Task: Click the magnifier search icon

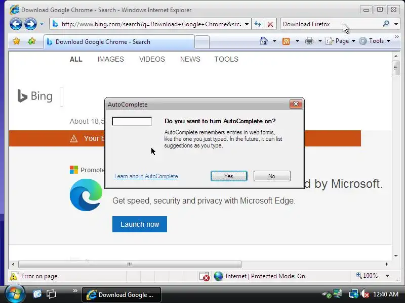Action: click(386, 24)
